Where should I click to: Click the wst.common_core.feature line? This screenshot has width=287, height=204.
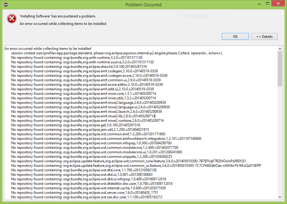128,161
